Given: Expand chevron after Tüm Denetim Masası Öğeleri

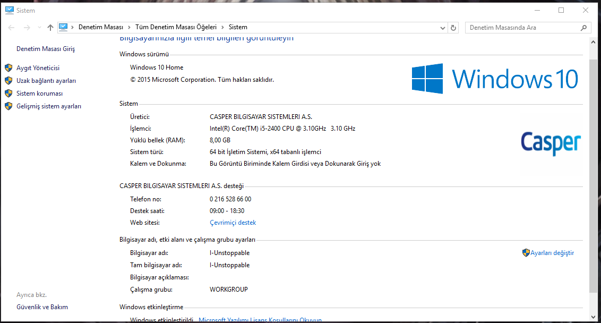Looking at the screenshot, I should pyautogui.click(x=222, y=27).
